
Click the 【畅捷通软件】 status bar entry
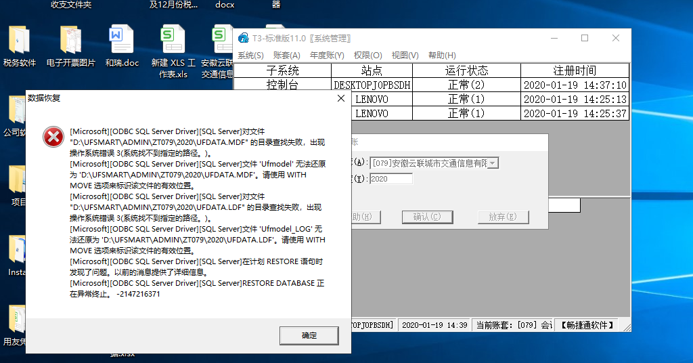[588, 326]
